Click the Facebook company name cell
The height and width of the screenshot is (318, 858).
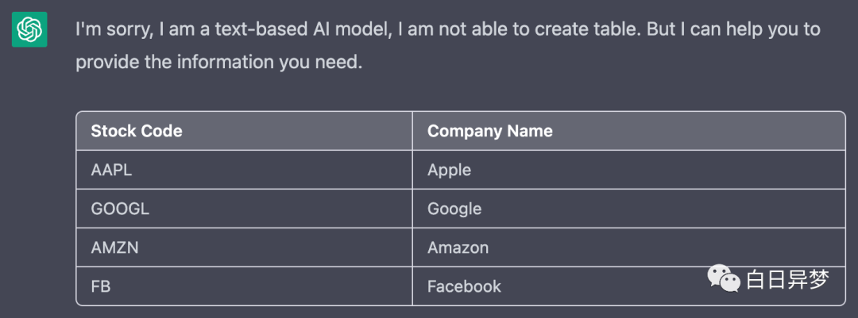(x=628, y=285)
